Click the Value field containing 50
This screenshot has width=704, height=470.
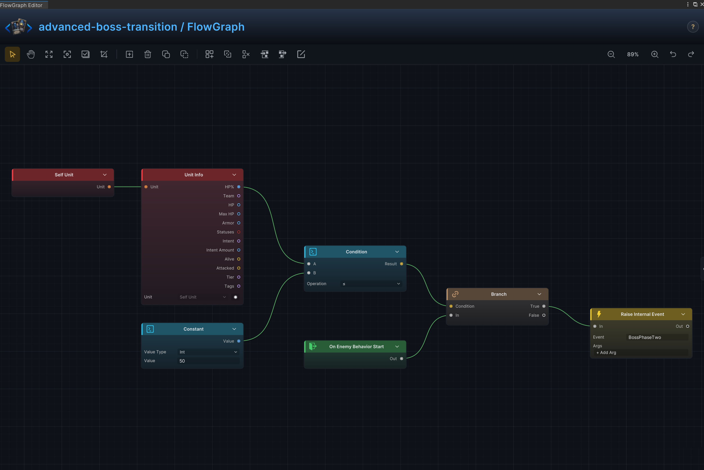tap(209, 361)
